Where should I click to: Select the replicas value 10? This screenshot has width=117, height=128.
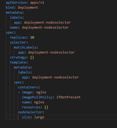click(x=32, y=38)
